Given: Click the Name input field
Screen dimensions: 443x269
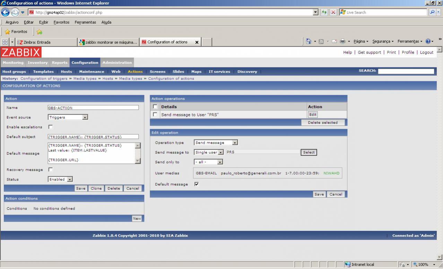Looking at the screenshot, I should tap(93, 108).
